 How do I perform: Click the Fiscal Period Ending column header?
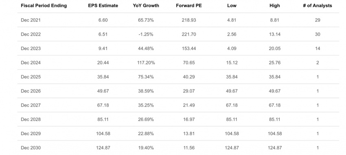coord(44,6)
